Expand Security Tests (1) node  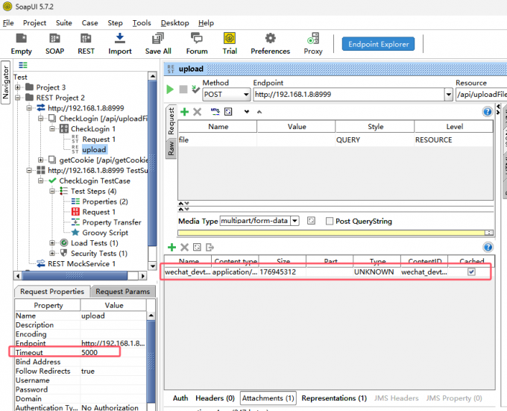click(52, 253)
